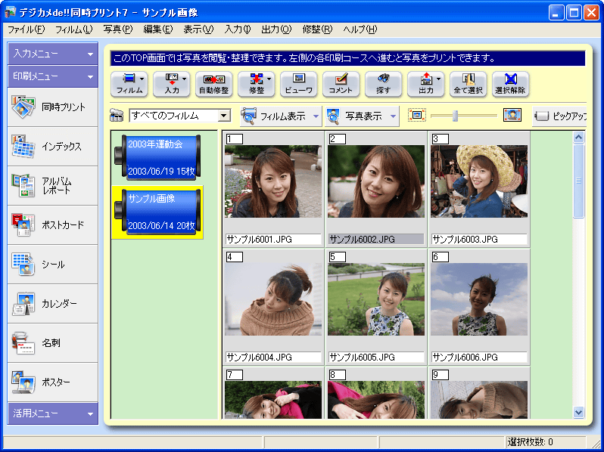Screen dimensions: 604x452
Task: Expand the フィルム表示 dropdown
Action: 316,116
